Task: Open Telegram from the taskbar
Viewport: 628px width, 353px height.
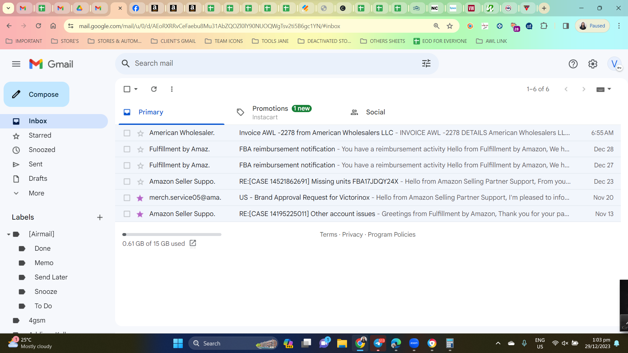Action: (378, 344)
